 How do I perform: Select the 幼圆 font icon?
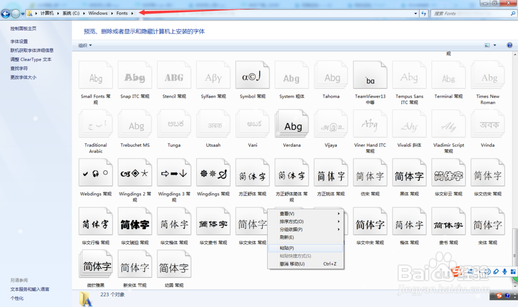174,264
